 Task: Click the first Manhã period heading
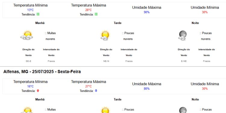pos(40,23)
